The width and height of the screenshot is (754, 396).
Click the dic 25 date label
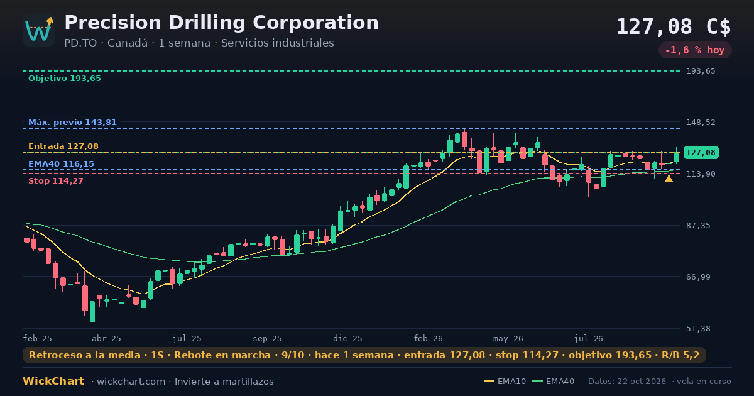[348, 339]
